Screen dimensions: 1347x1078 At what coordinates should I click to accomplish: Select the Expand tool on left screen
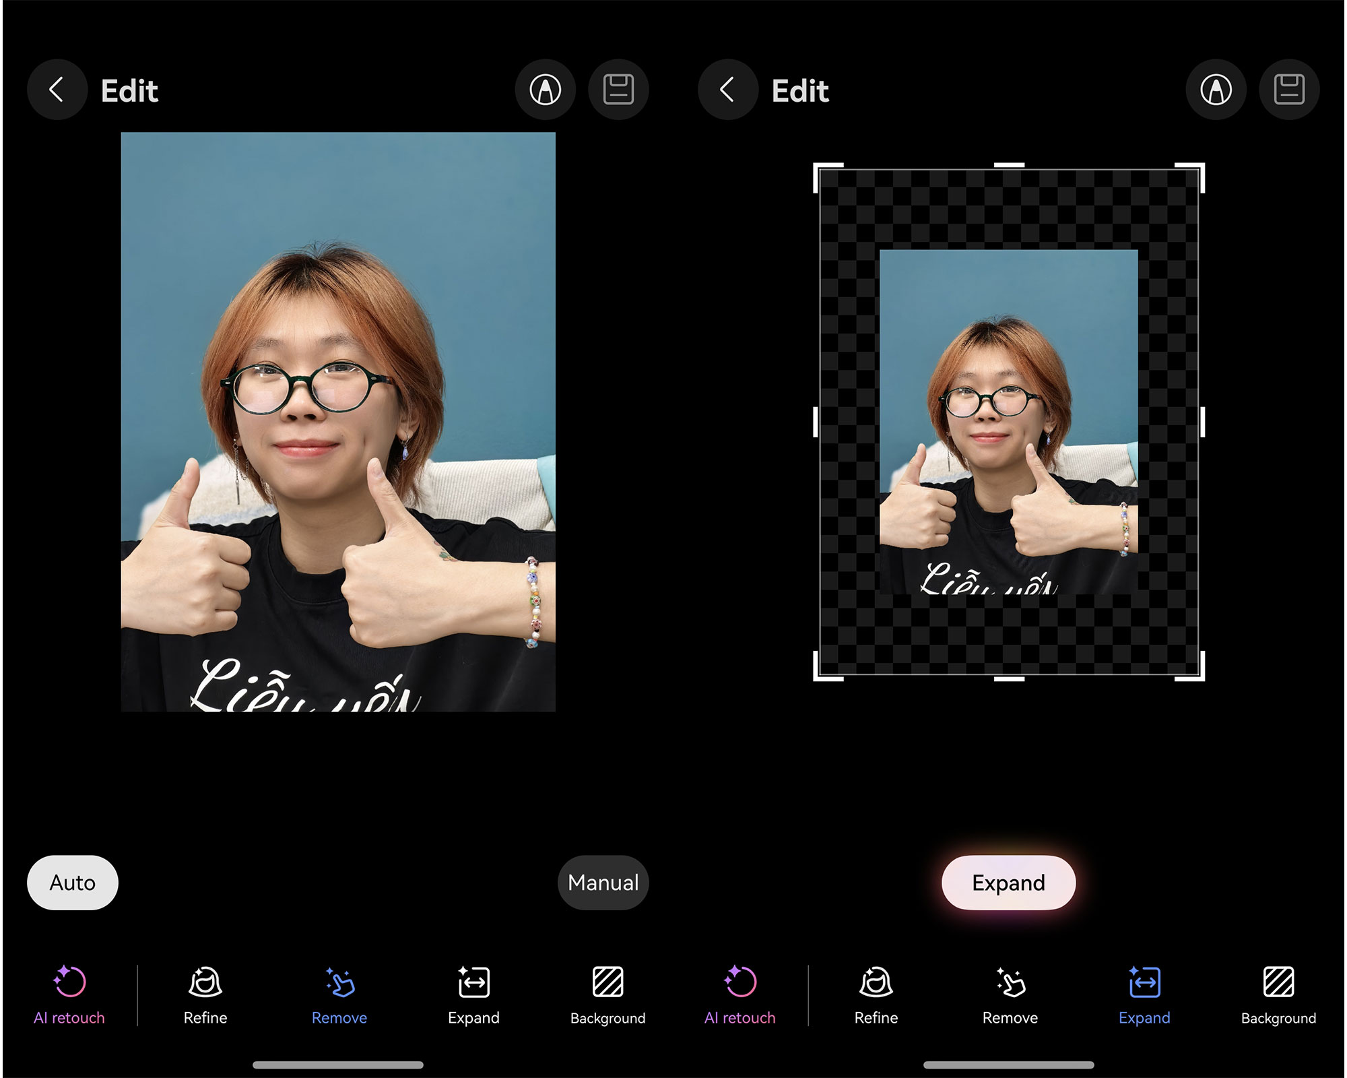click(x=474, y=995)
